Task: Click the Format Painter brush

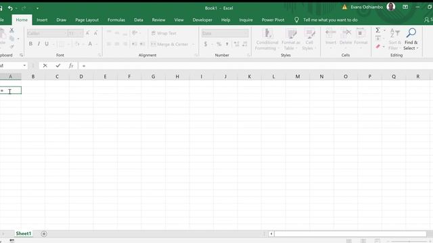Action: point(12,47)
